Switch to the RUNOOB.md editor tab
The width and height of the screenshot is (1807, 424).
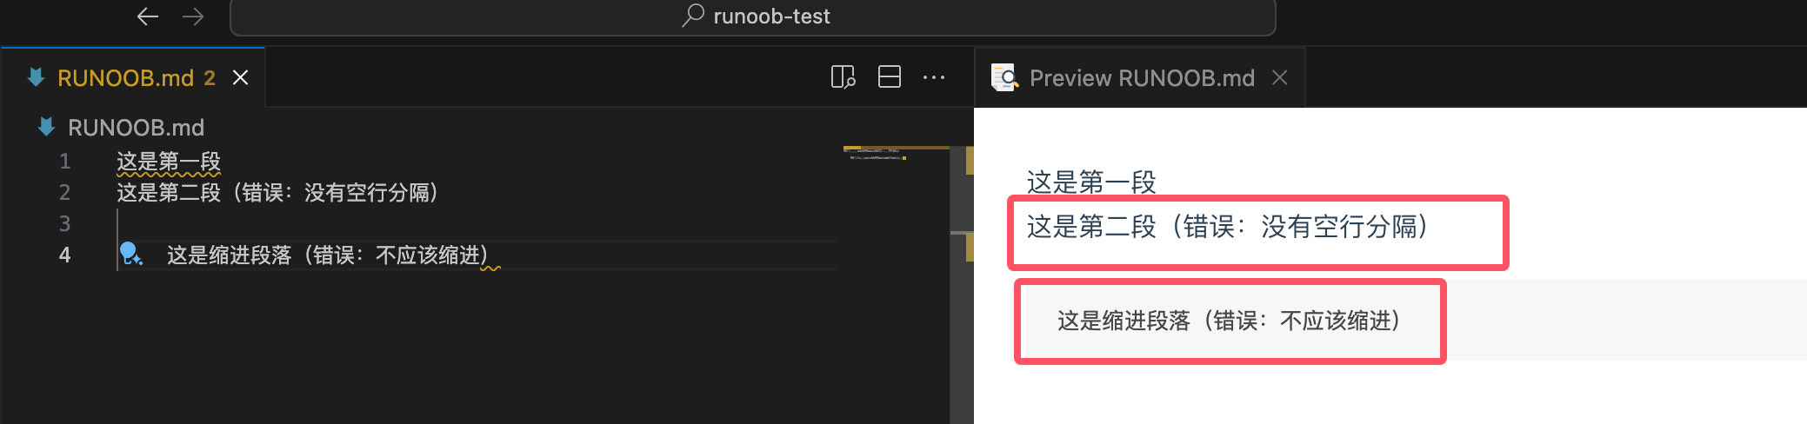pyautogui.click(x=126, y=78)
